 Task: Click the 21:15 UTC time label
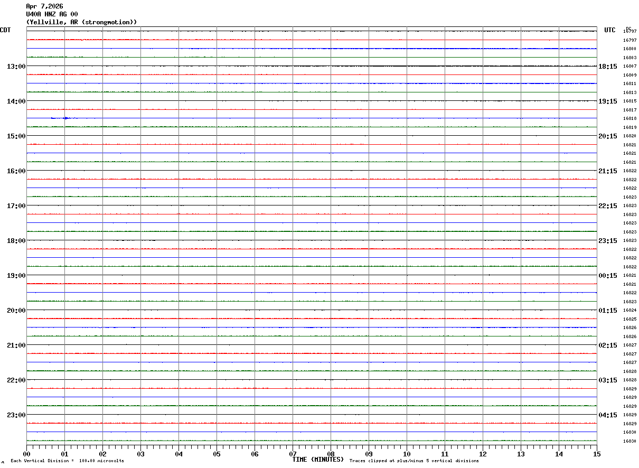(608, 171)
